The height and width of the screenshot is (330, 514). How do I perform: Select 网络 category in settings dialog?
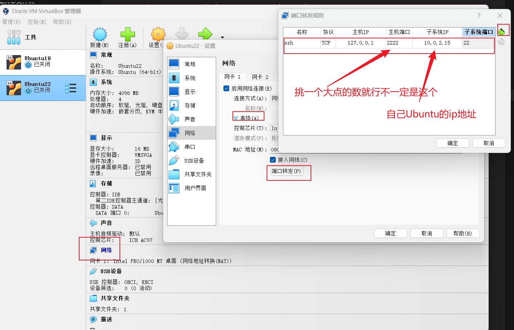coord(191,133)
